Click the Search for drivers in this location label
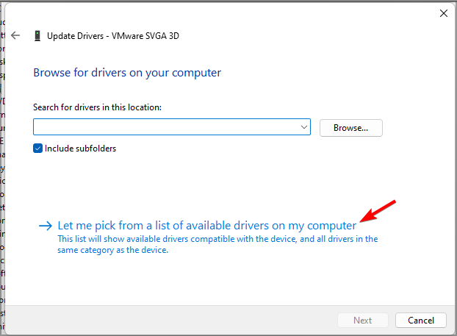This screenshot has width=457, height=336. click(x=97, y=107)
